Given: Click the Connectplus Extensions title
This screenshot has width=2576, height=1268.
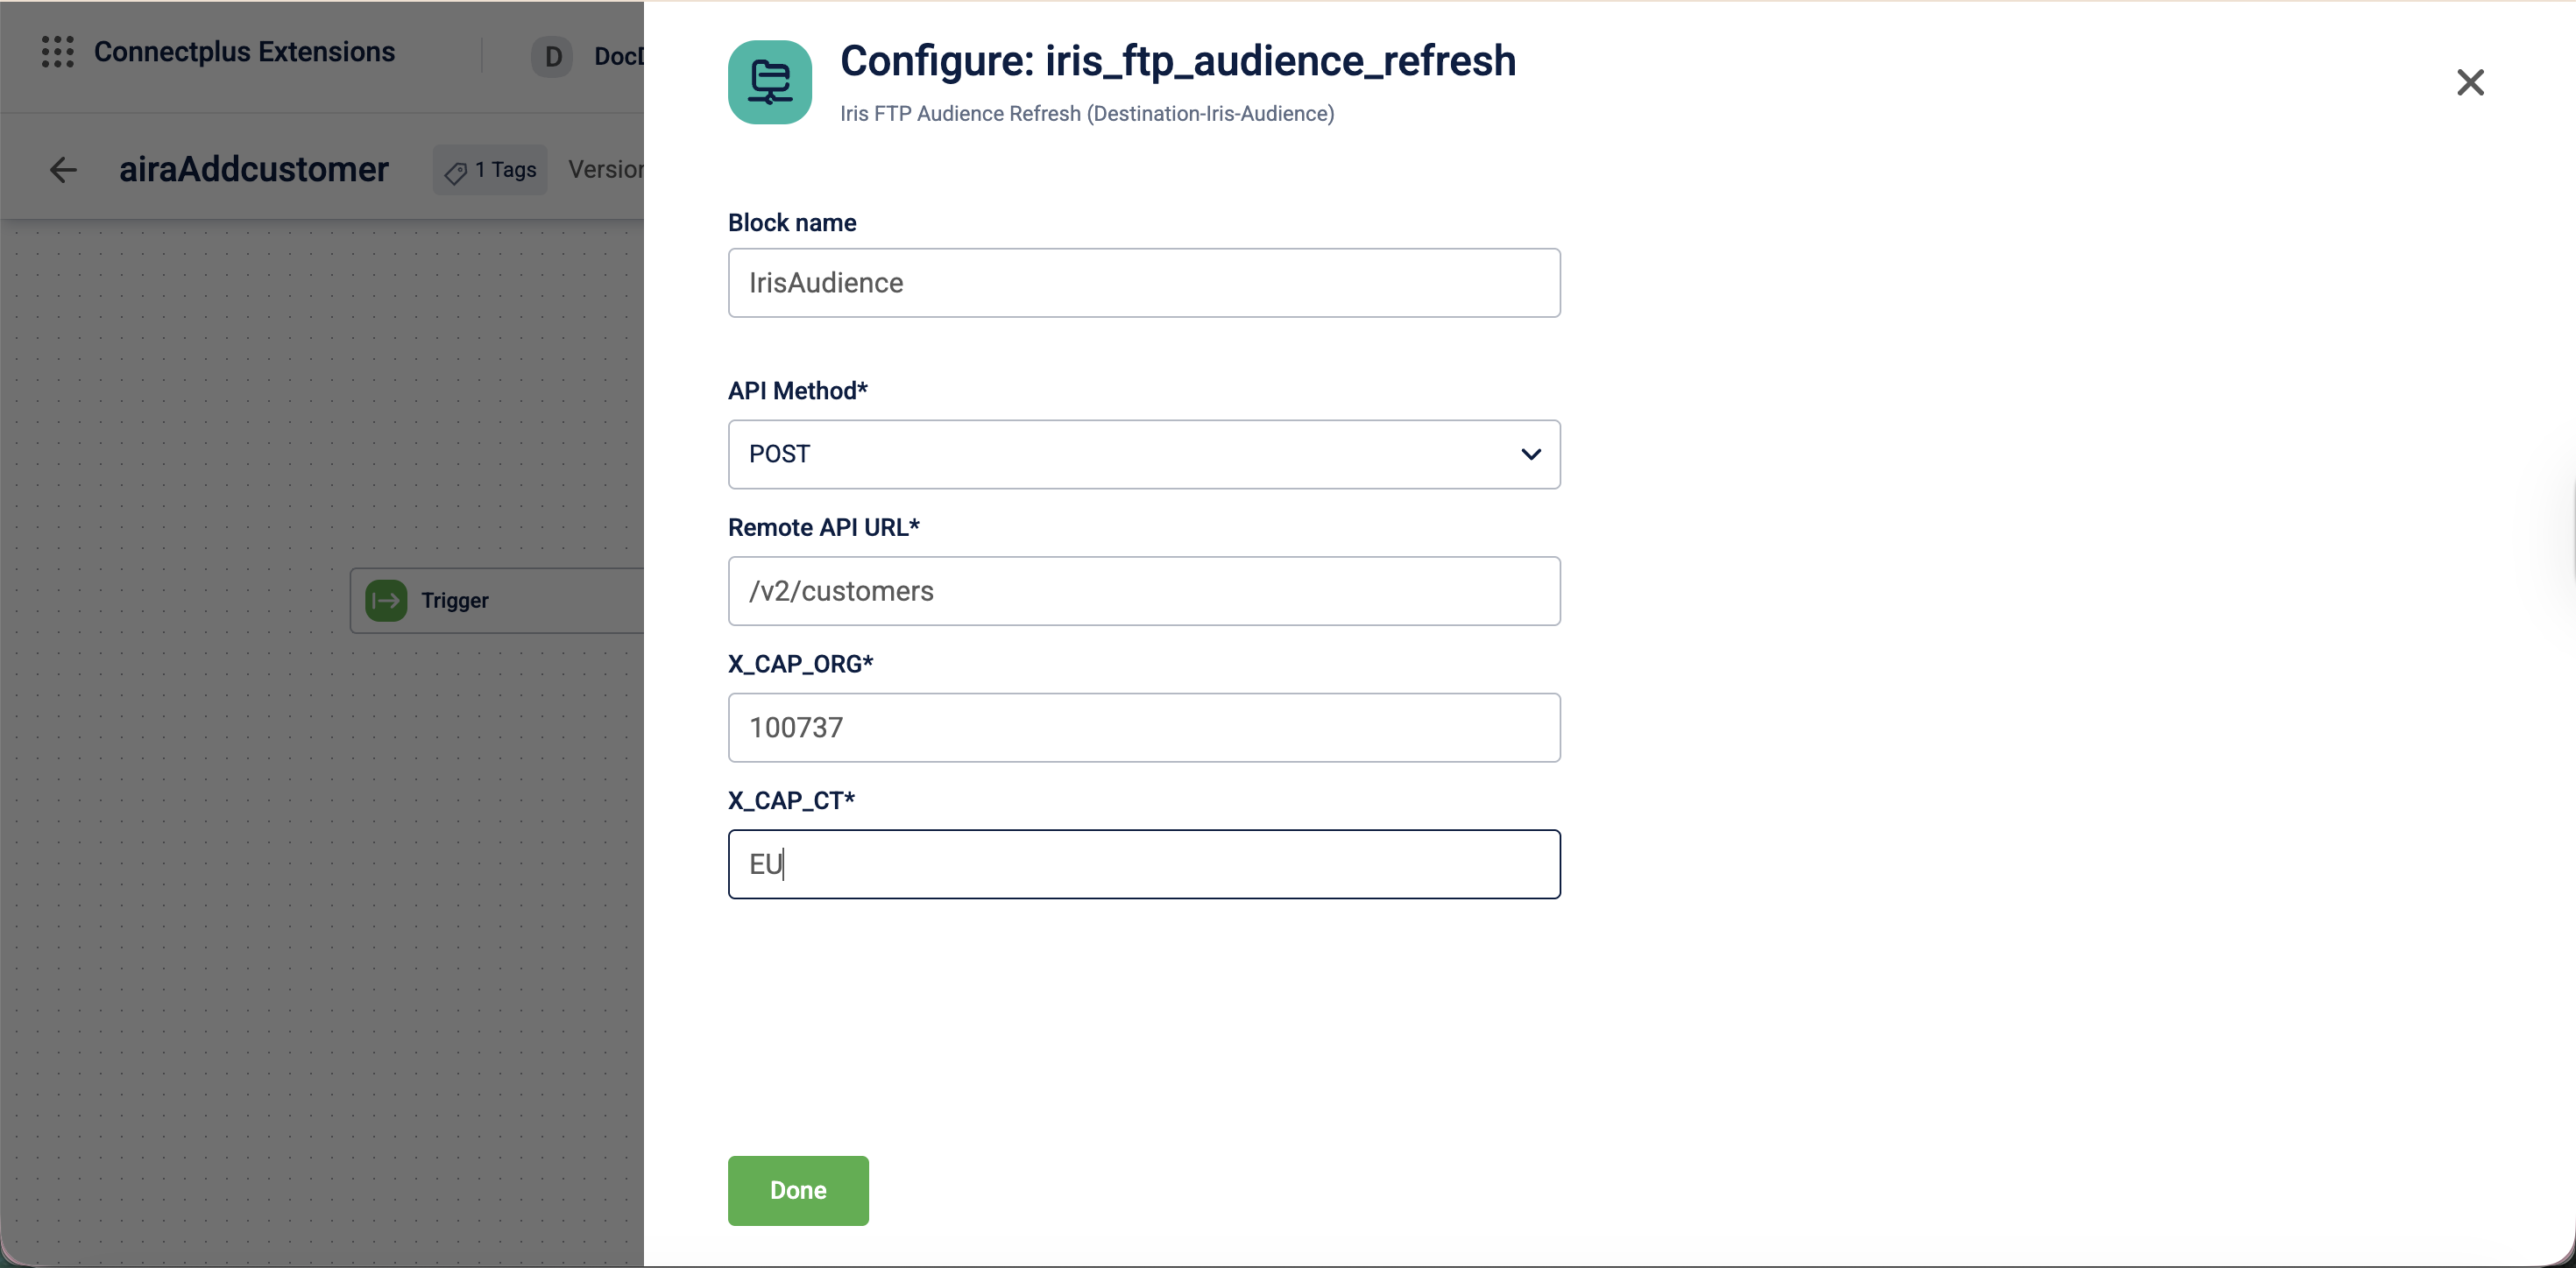Looking at the screenshot, I should (244, 52).
